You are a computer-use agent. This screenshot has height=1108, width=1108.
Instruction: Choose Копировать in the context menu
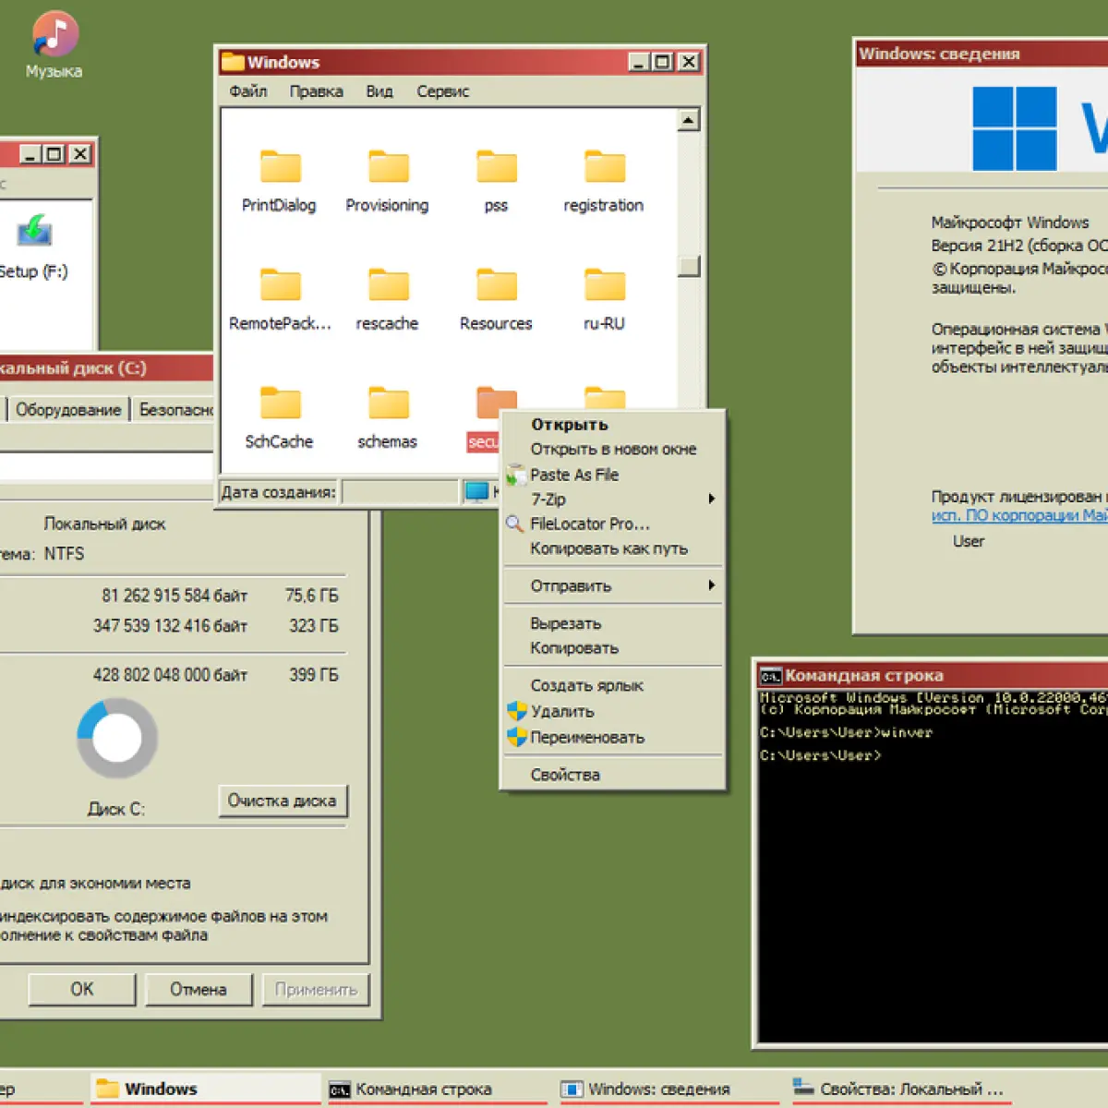tap(613, 648)
